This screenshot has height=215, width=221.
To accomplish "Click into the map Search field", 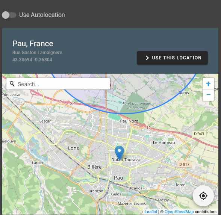I will tap(58, 84).
